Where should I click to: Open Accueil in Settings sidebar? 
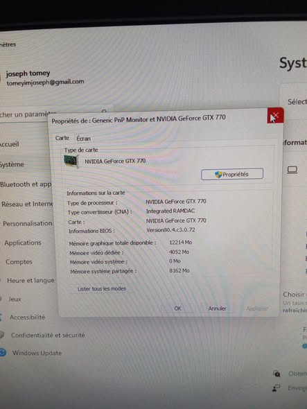10,144
